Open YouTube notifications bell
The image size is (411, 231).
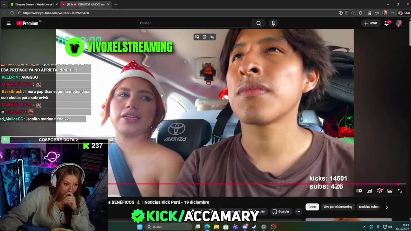[x=387, y=23]
